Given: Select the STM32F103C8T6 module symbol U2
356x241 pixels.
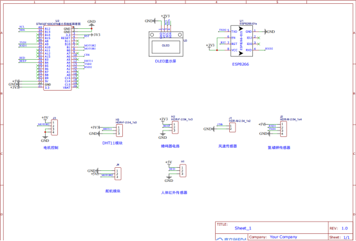Looking at the screenshot, I should 57,58.
